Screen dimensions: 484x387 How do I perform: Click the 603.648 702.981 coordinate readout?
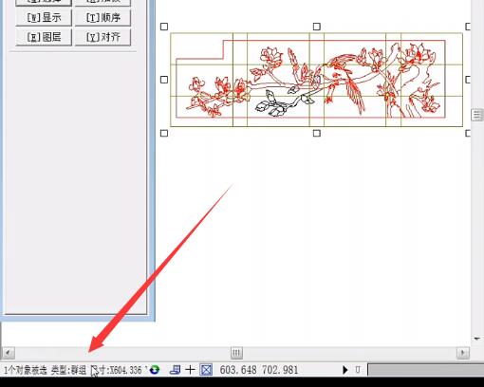259,370
